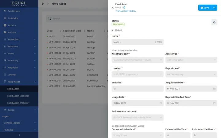The width and height of the screenshot is (221, 138).
Task: Open the Asset Category dropdown
Action: [138, 60]
